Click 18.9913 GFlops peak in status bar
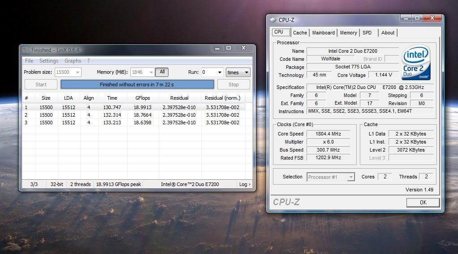This screenshot has width=458, height=254. point(119,184)
